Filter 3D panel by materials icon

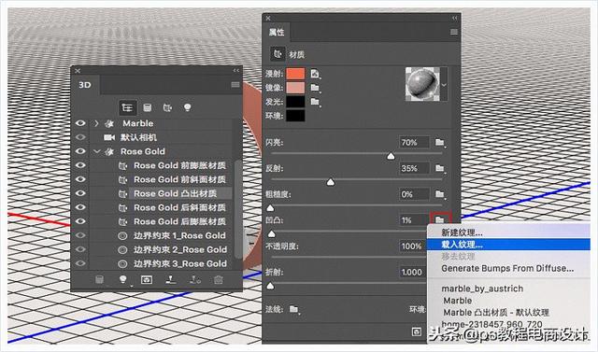167,107
